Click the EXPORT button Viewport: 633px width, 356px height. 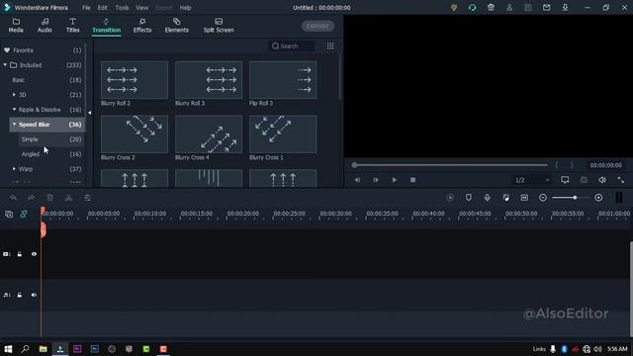(x=317, y=27)
